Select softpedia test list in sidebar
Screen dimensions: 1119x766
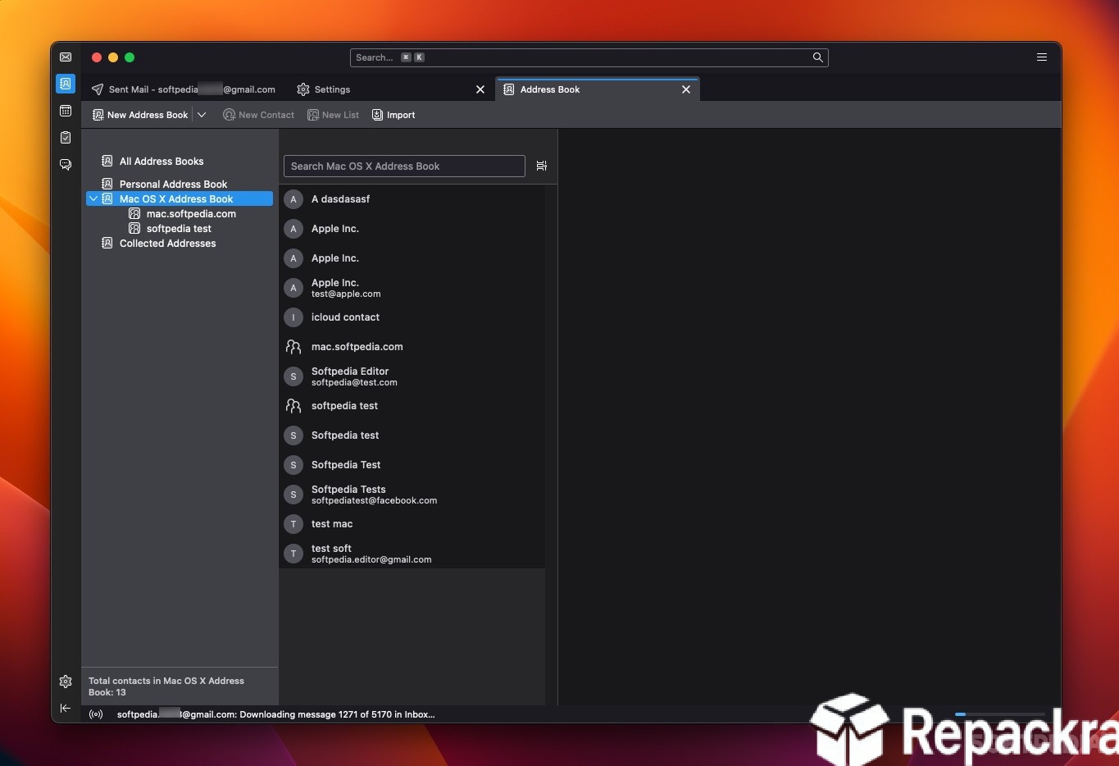click(179, 229)
